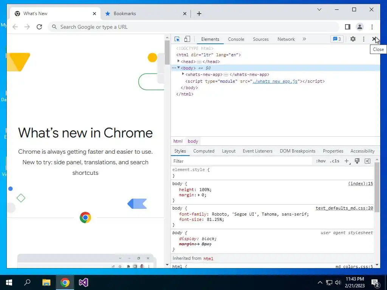The image size is (387, 290).
Task: Switch to the Console tab
Action: 236,39
